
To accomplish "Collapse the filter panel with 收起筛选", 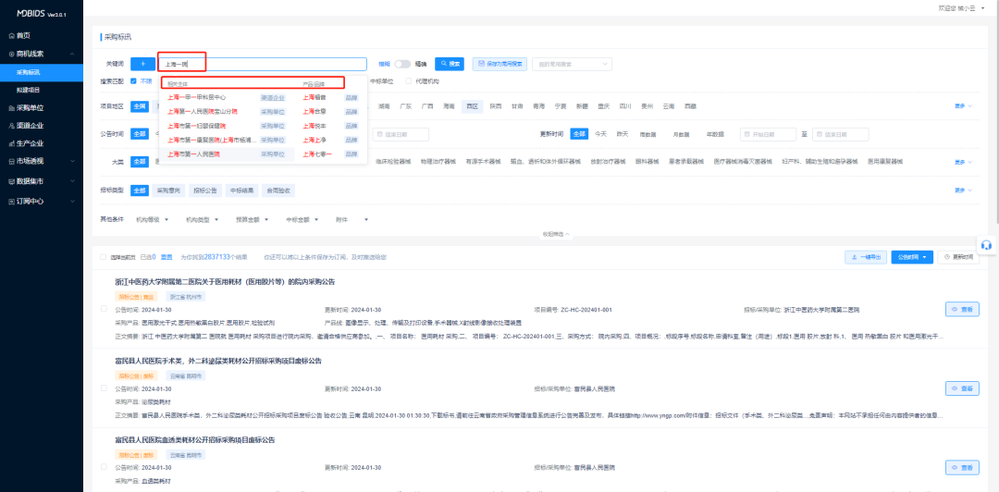I will [x=556, y=234].
